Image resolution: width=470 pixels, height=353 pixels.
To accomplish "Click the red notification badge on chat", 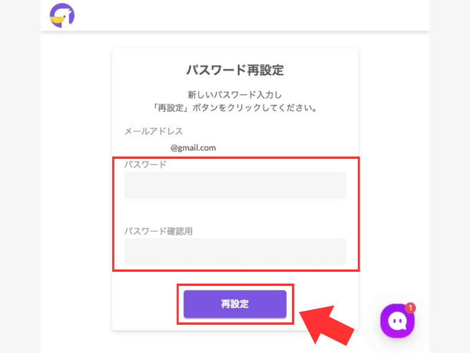I will [410, 308].
